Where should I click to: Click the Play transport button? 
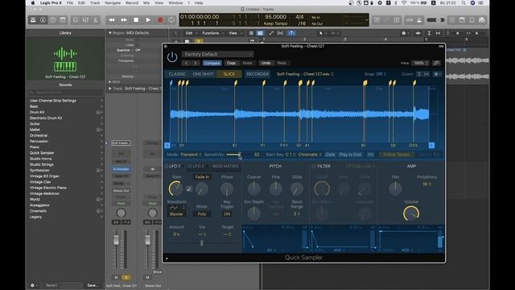pyautogui.click(x=148, y=20)
